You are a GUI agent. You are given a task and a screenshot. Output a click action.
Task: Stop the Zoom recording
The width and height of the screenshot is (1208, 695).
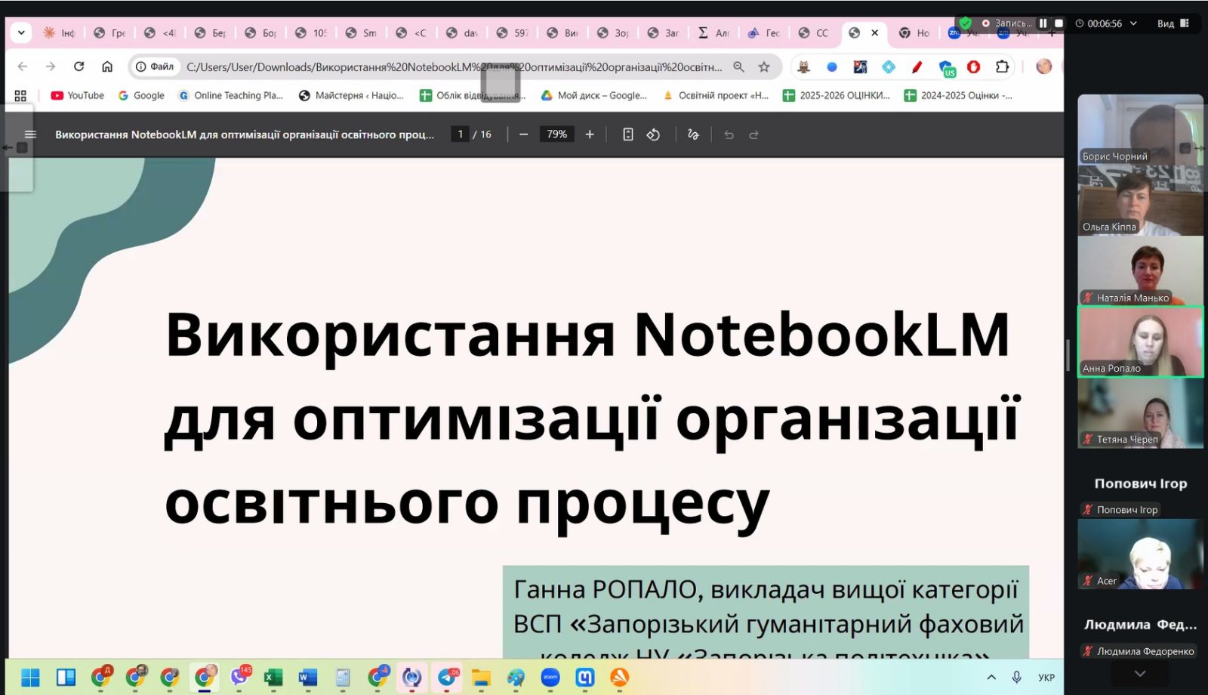pos(1059,23)
